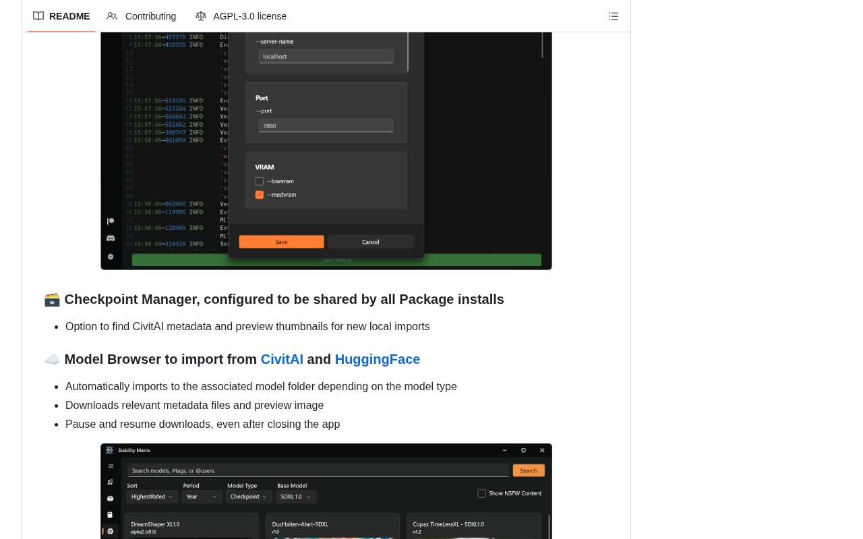The image size is (863, 539).
Task: Click the 'Pause and resume downloads' bullet text
Action: pyautogui.click(x=202, y=424)
